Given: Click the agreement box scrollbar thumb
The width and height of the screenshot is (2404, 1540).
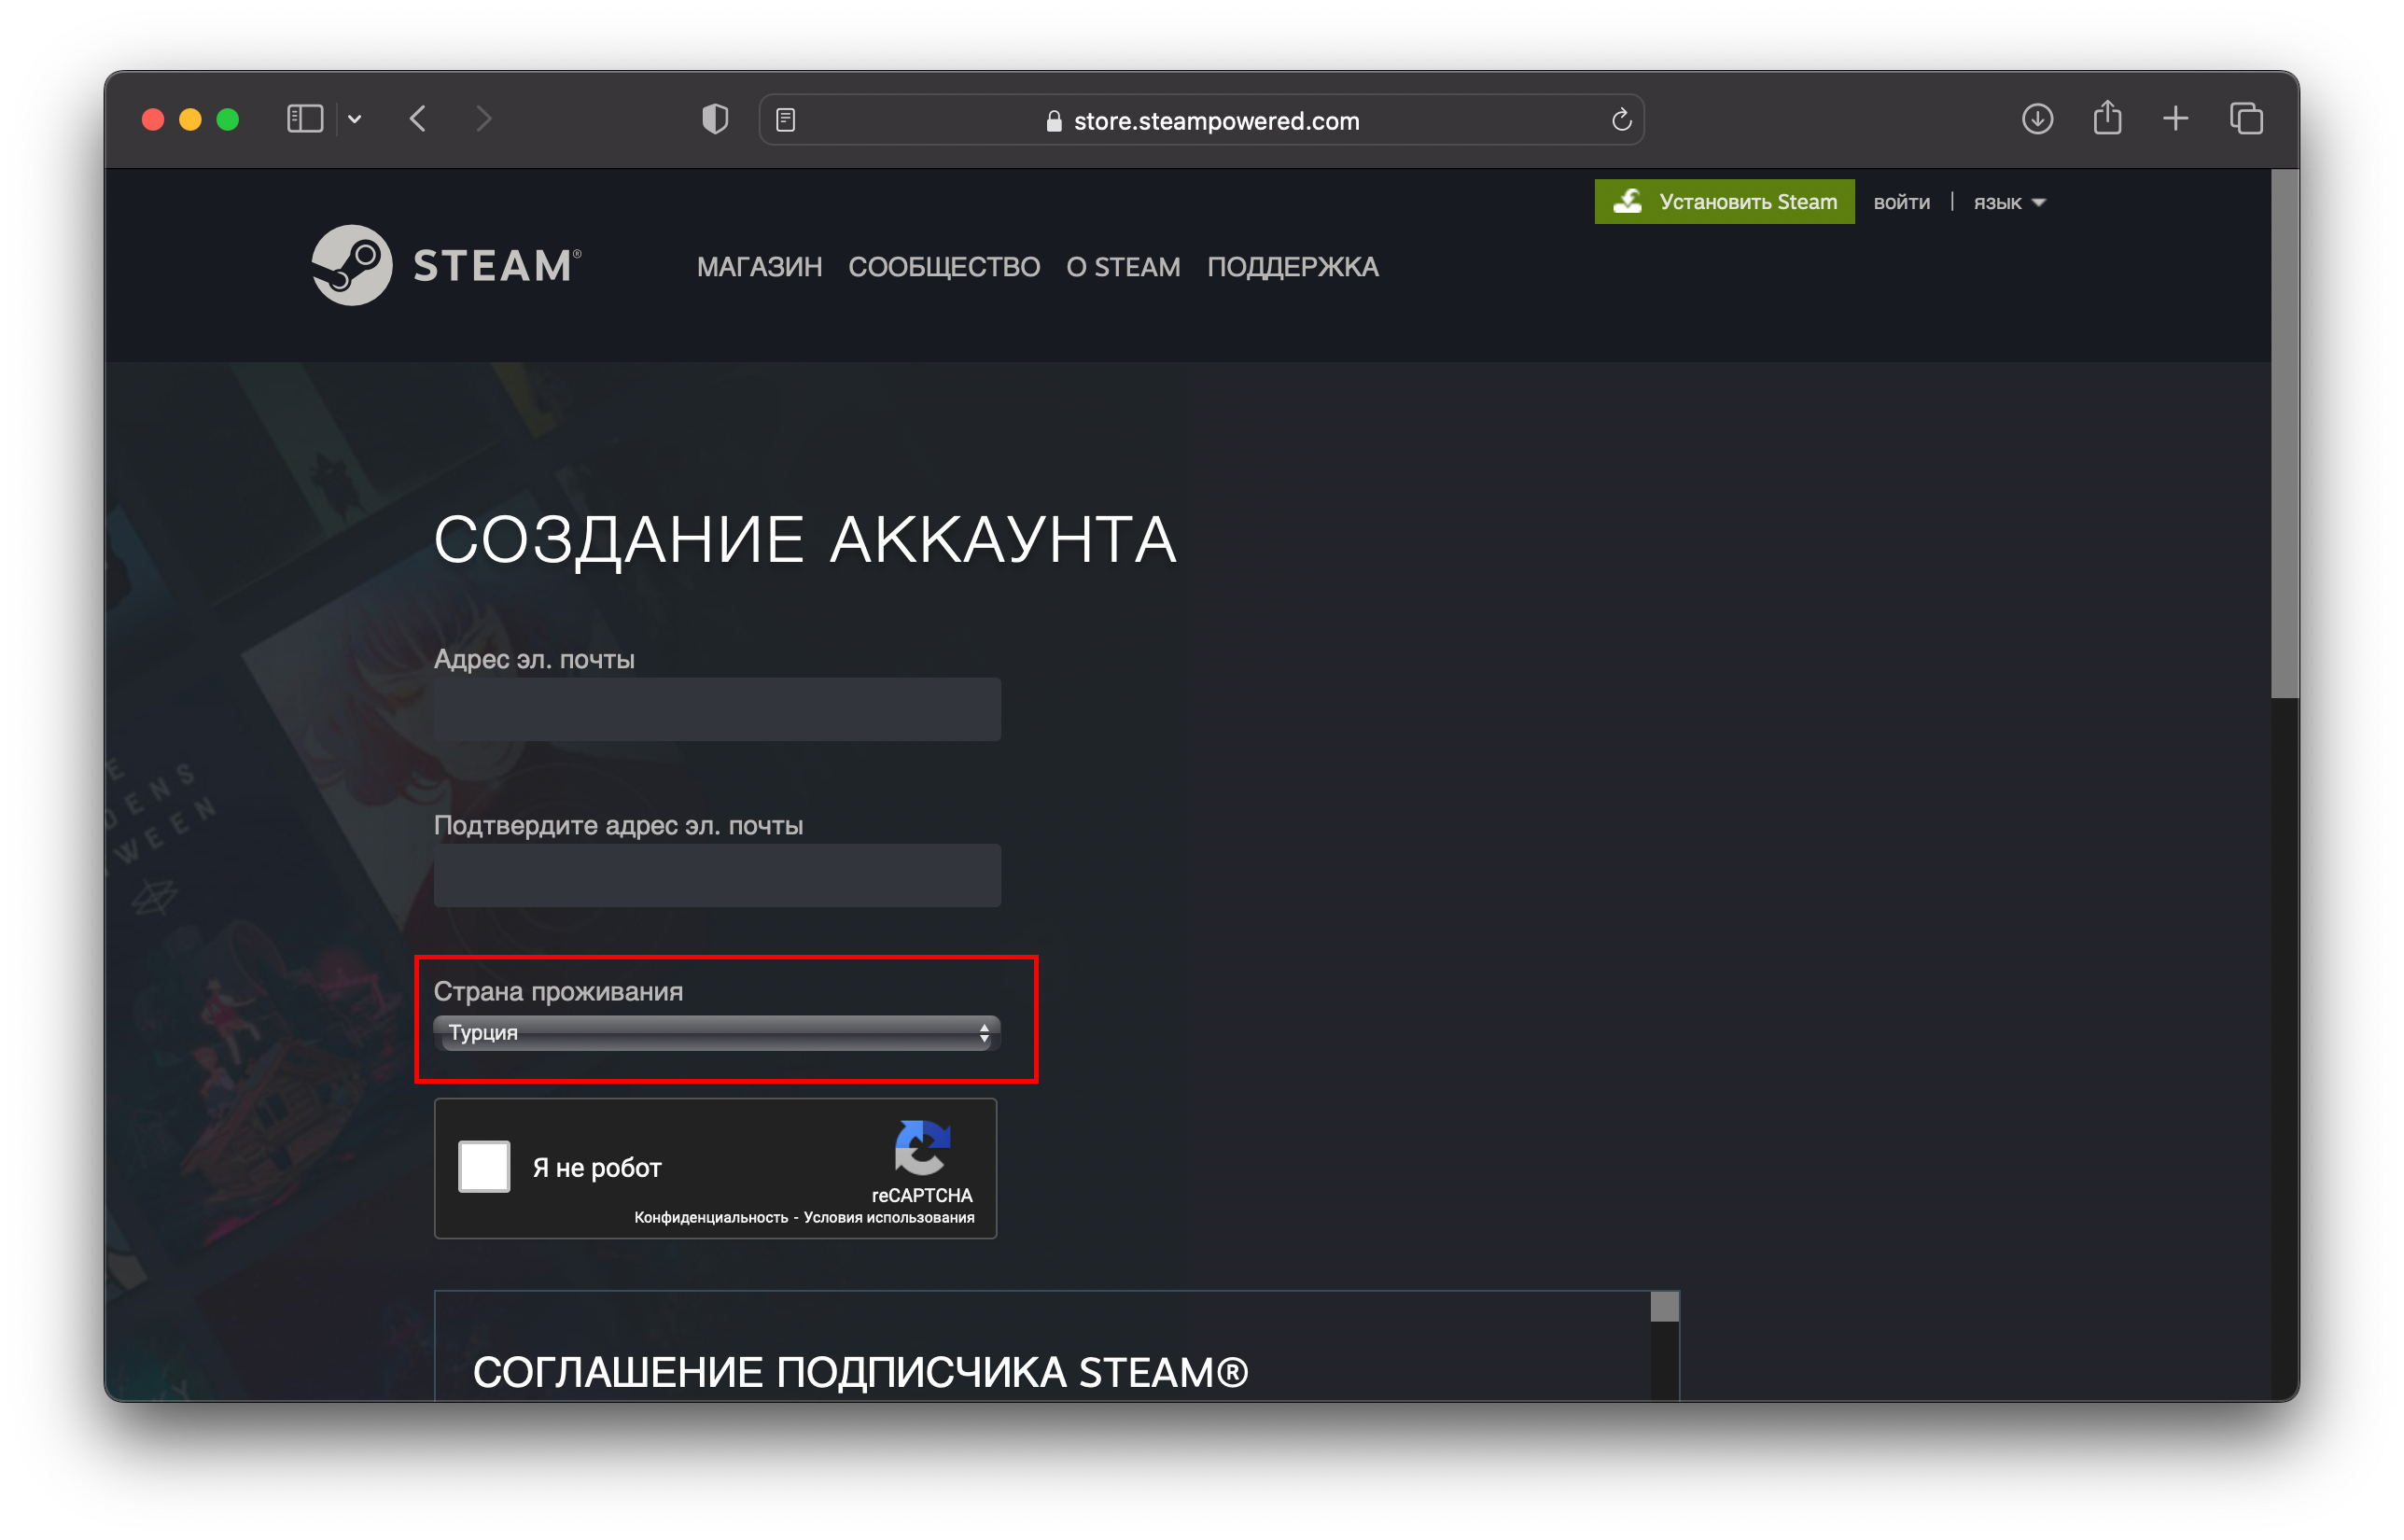Looking at the screenshot, I should pyautogui.click(x=1664, y=1306).
